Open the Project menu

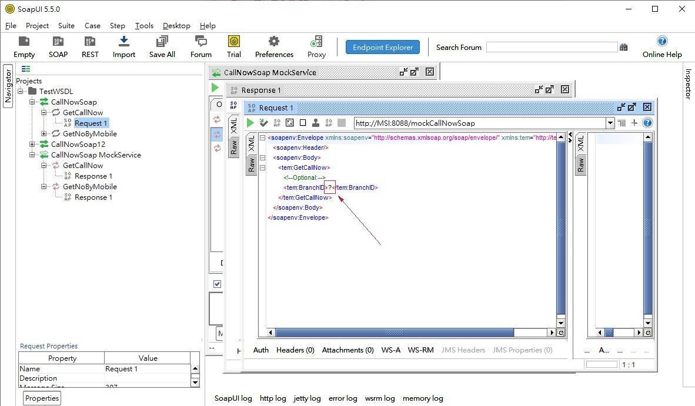37,26
